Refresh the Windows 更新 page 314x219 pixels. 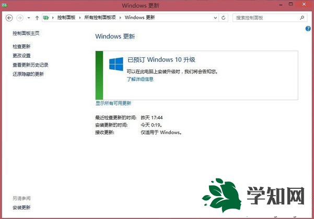click(223, 18)
